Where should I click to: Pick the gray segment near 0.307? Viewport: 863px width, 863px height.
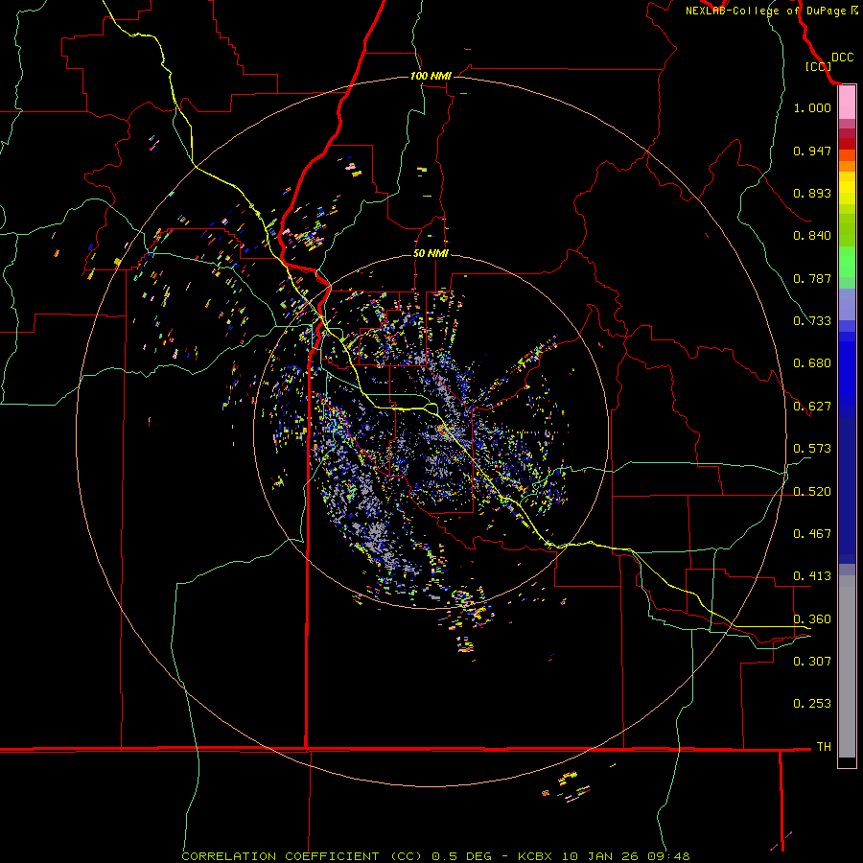pyautogui.click(x=847, y=666)
